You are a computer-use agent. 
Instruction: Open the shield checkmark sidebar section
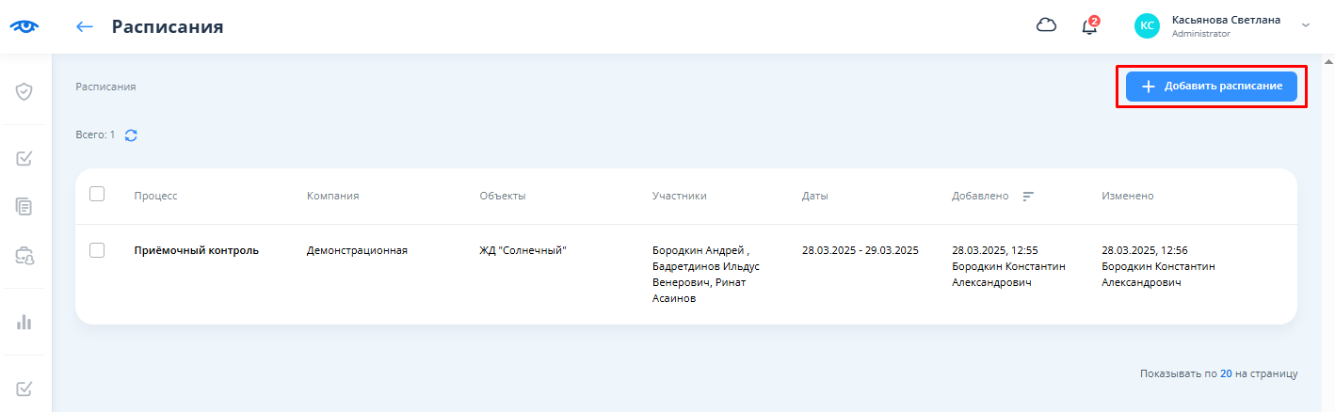click(25, 91)
